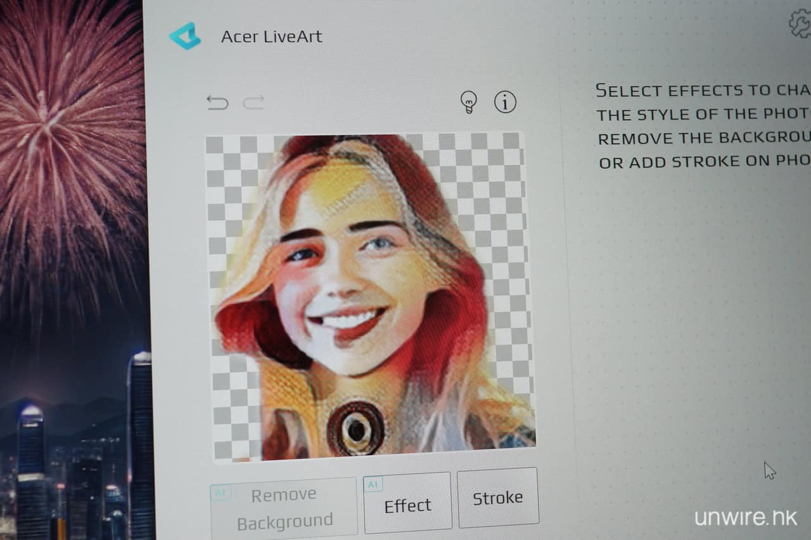Click the Acer LiveArt logo icon
Image resolution: width=811 pixels, height=540 pixels.
pos(185,36)
